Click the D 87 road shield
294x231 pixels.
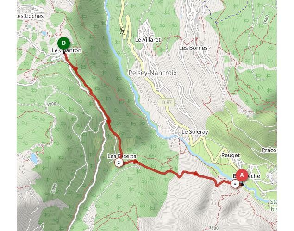click(167, 102)
